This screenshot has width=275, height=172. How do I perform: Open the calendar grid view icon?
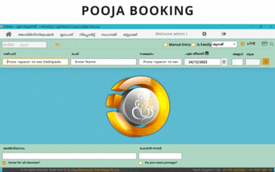tap(264, 44)
